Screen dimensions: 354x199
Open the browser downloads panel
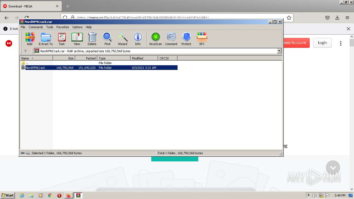337,18
